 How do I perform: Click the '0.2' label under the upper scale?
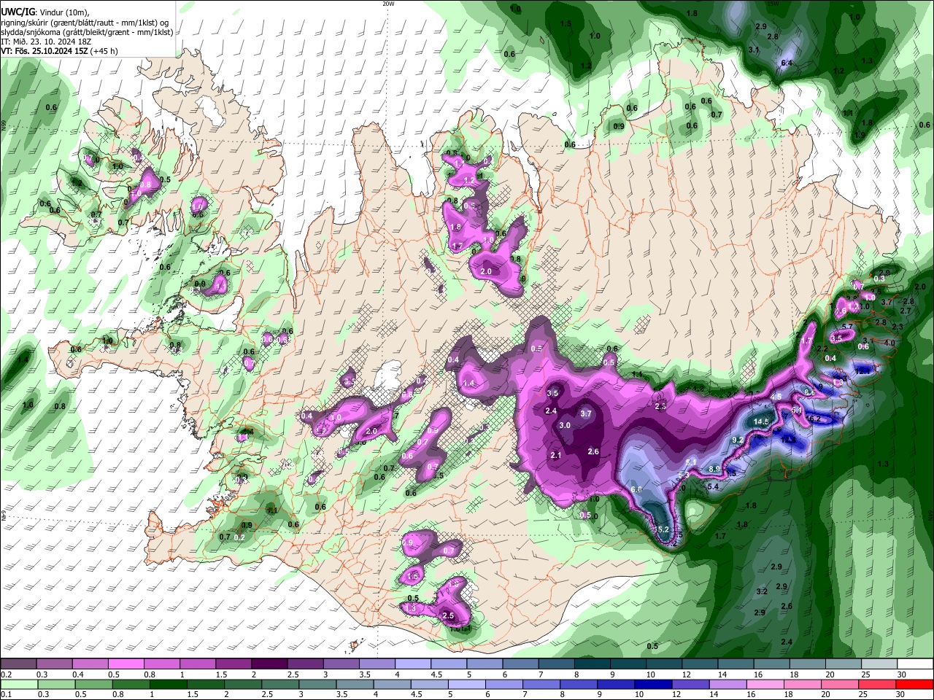6,674
